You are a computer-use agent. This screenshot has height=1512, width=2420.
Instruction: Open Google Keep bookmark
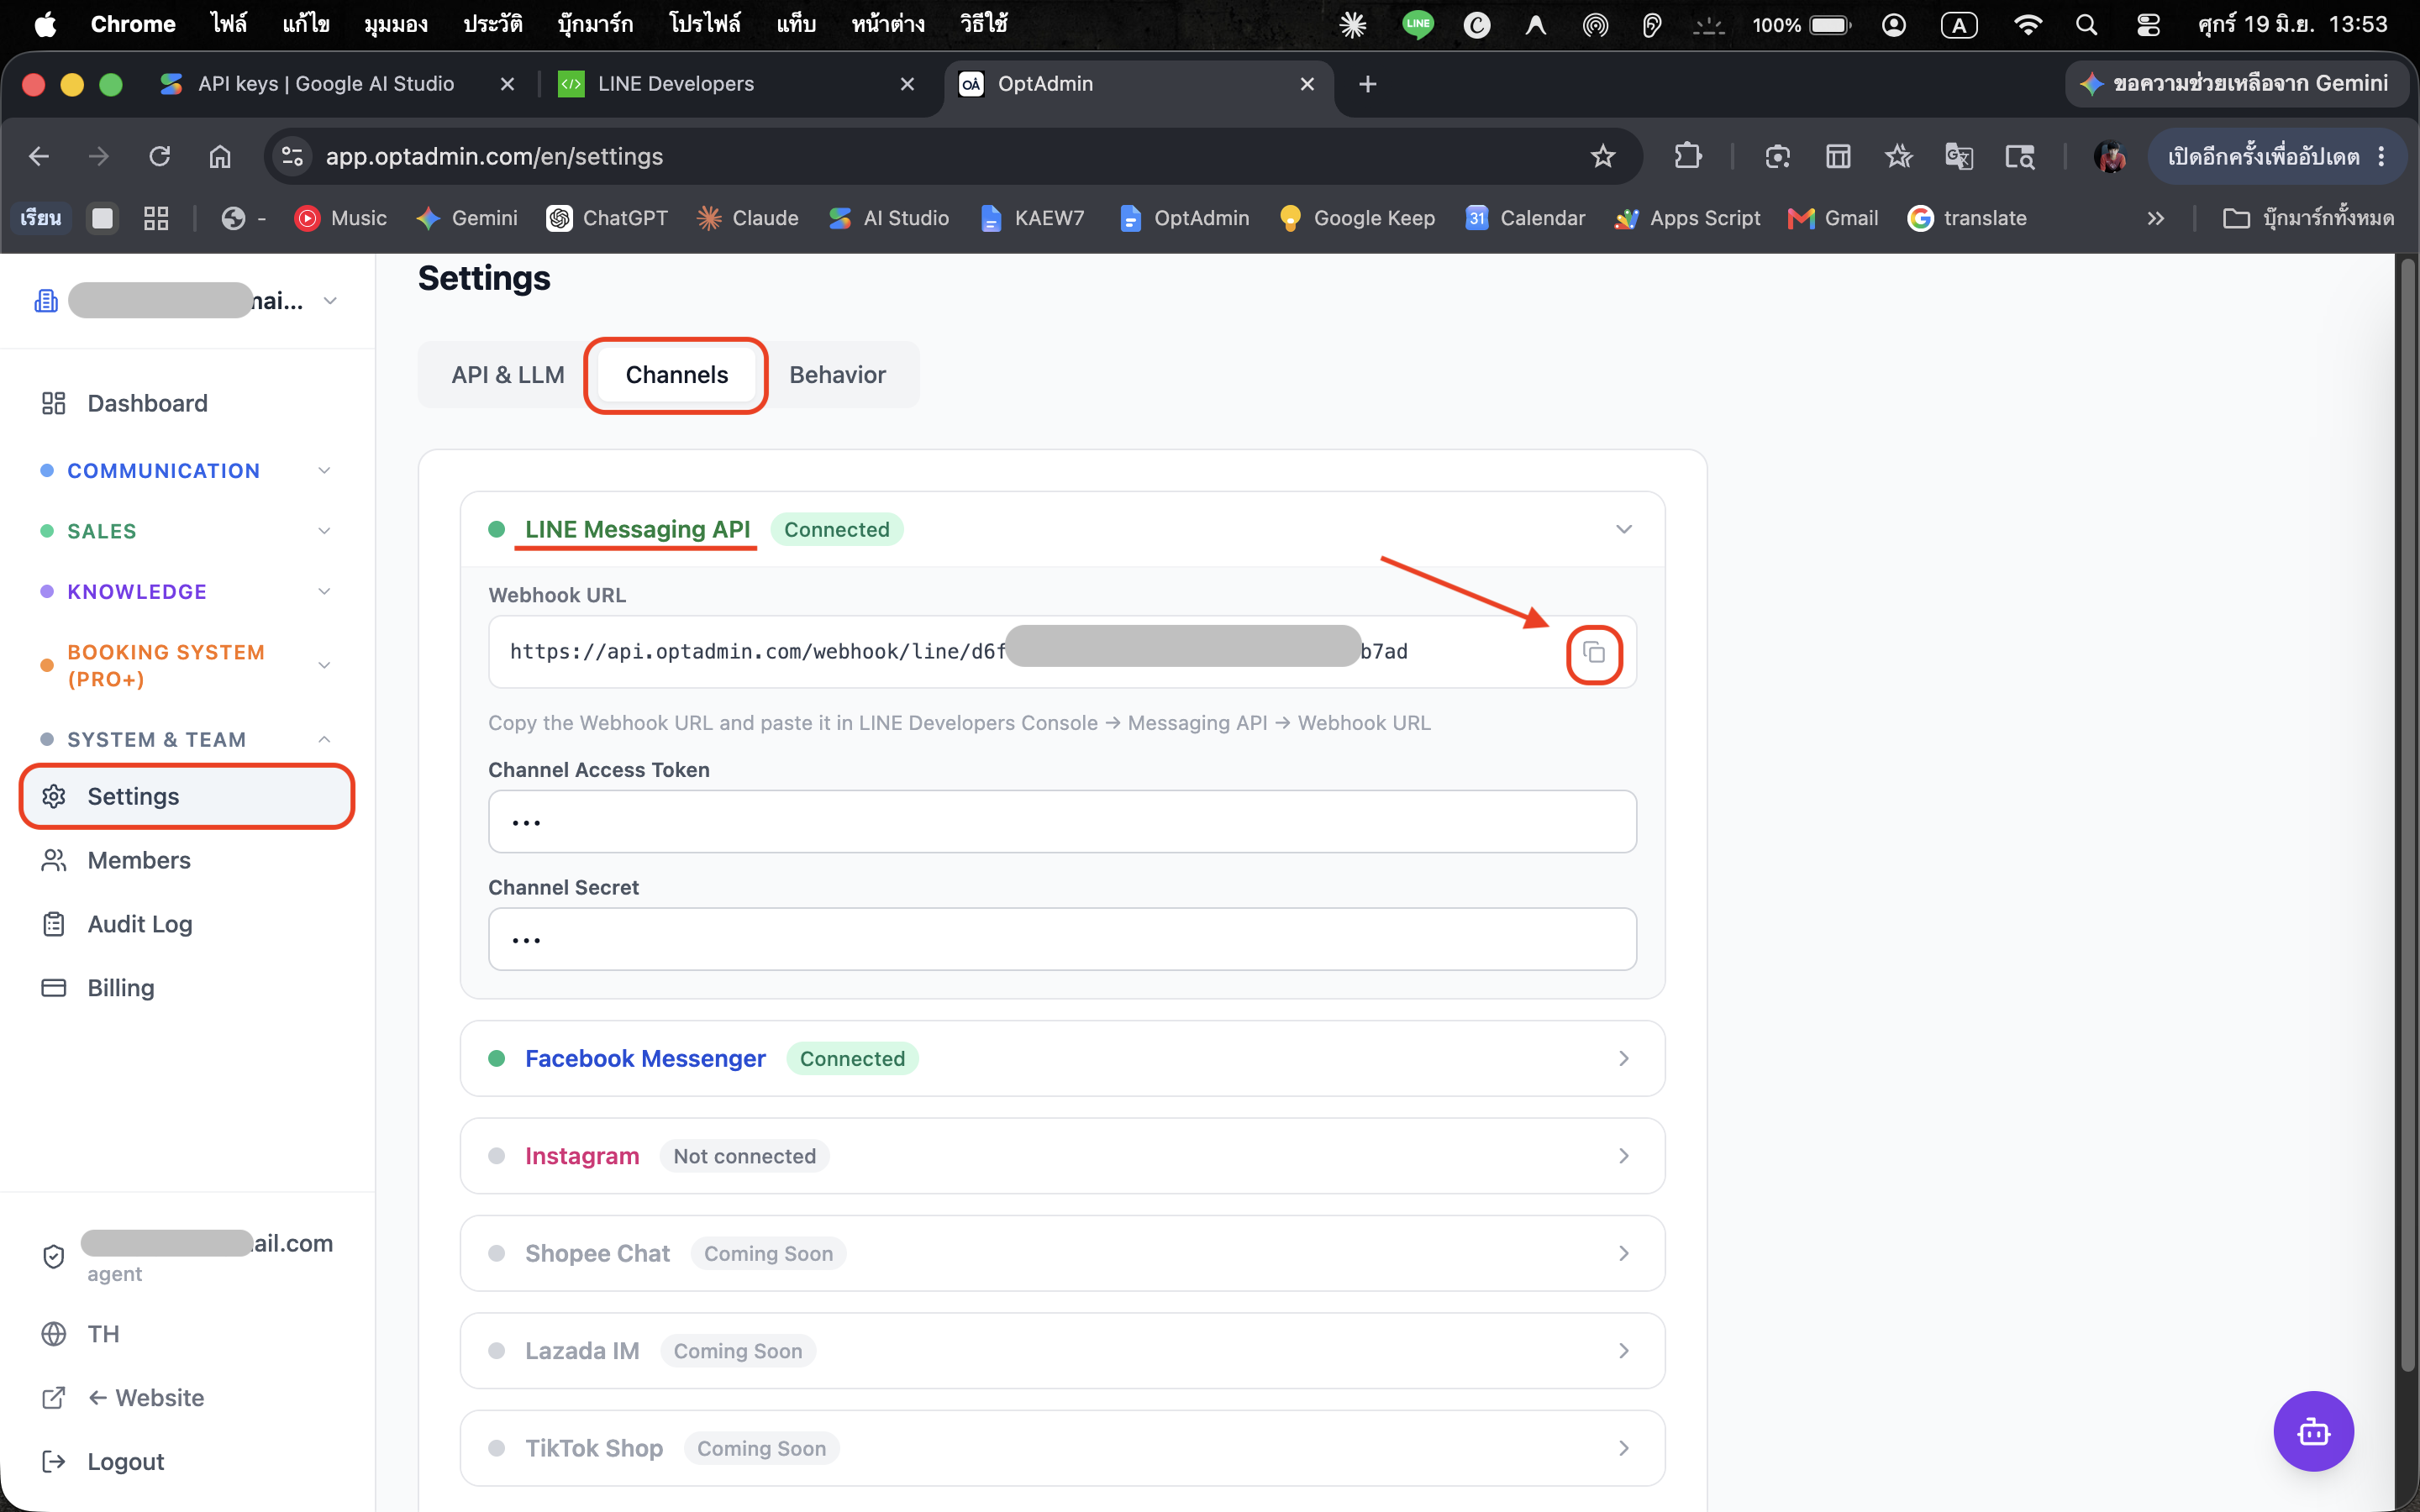[x=1357, y=218]
